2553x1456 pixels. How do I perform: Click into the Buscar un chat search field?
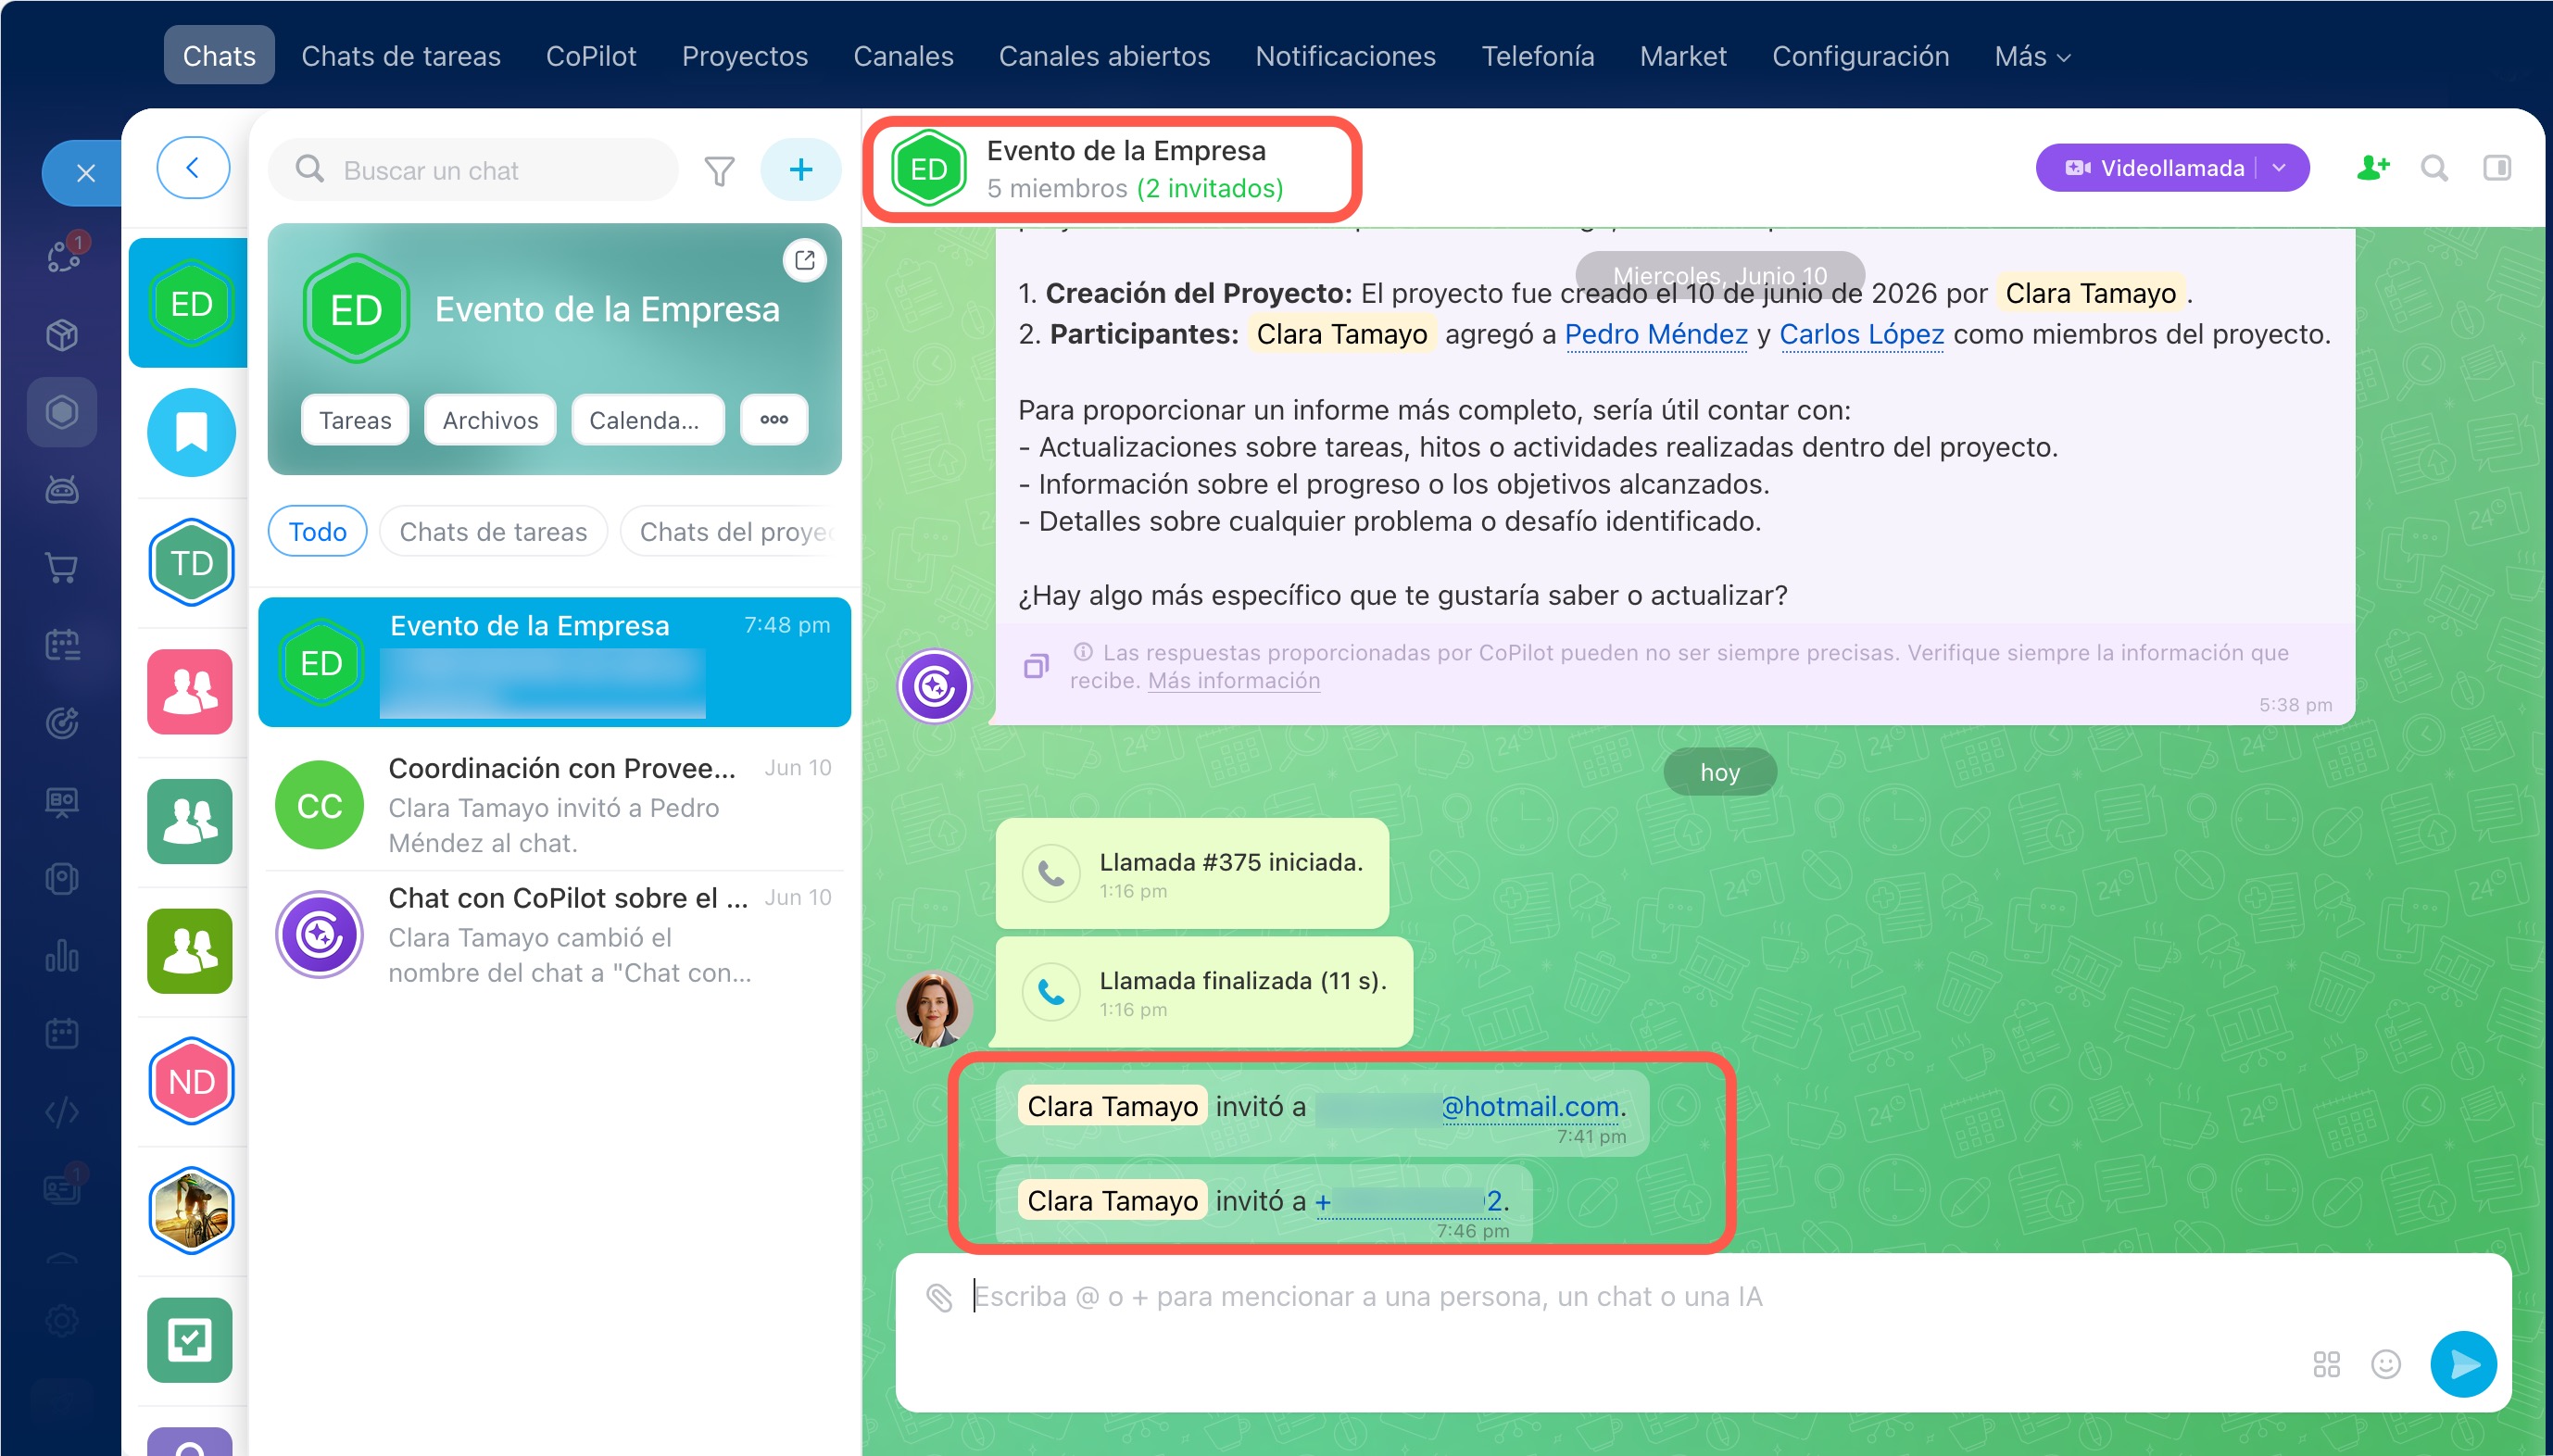pyautogui.click(x=473, y=170)
